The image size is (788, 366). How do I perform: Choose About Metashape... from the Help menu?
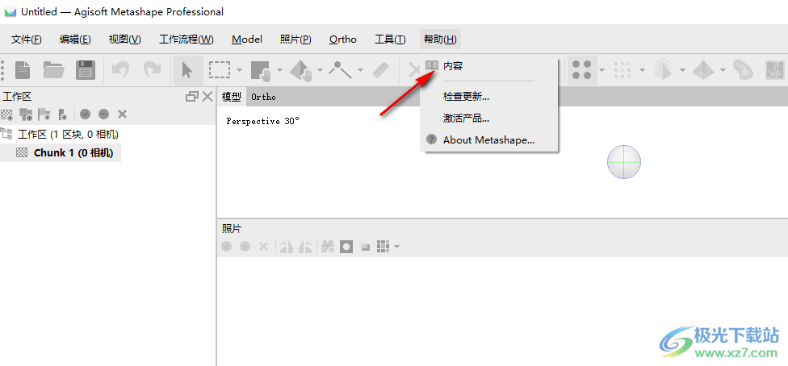click(489, 140)
